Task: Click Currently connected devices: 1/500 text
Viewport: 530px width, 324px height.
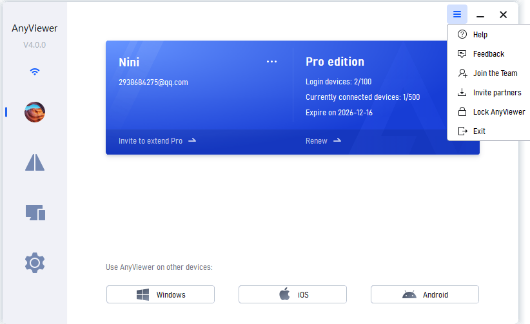Action: coord(363,97)
